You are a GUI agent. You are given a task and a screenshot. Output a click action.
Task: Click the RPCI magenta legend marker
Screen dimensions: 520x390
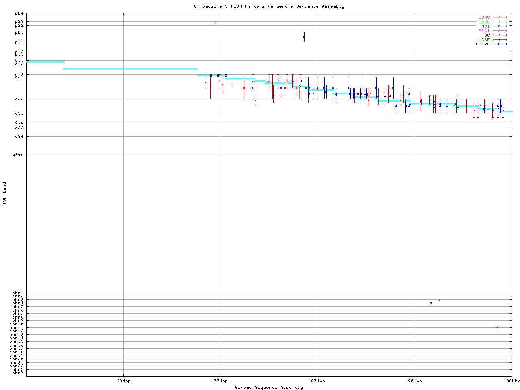(x=499, y=31)
